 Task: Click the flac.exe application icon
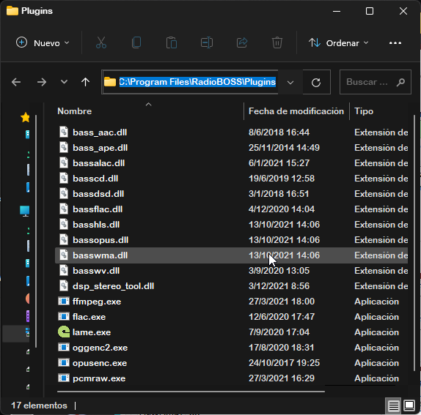(64, 317)
